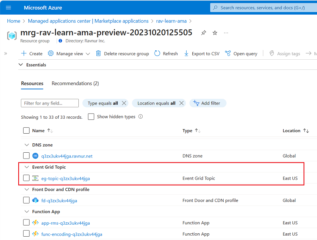Image resolution: width=317 pixels, height=240 pixels.
Task: Pin the resource group to dashboard
Action: [x=203, y=33]
